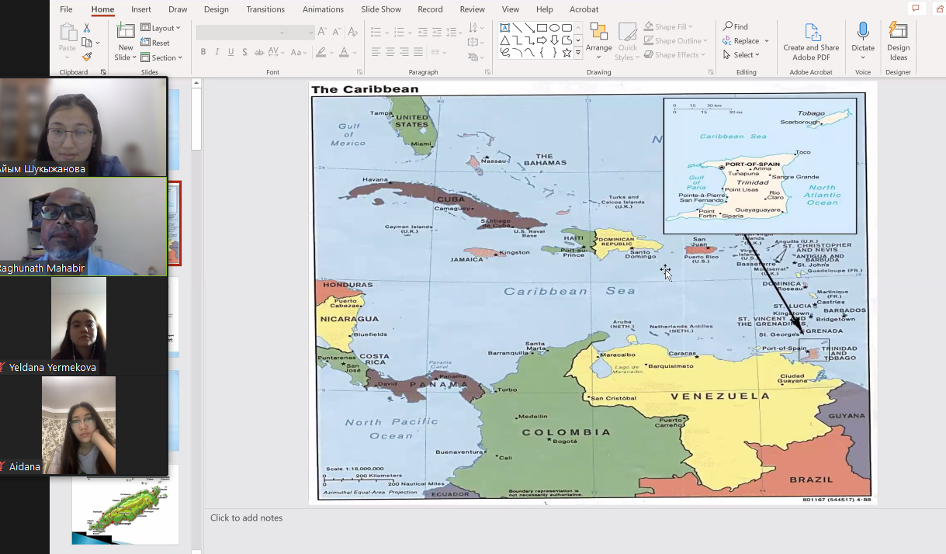Click Increase List Level icon
The width and height of the screenshot is (946, 554).
point(437,32)
